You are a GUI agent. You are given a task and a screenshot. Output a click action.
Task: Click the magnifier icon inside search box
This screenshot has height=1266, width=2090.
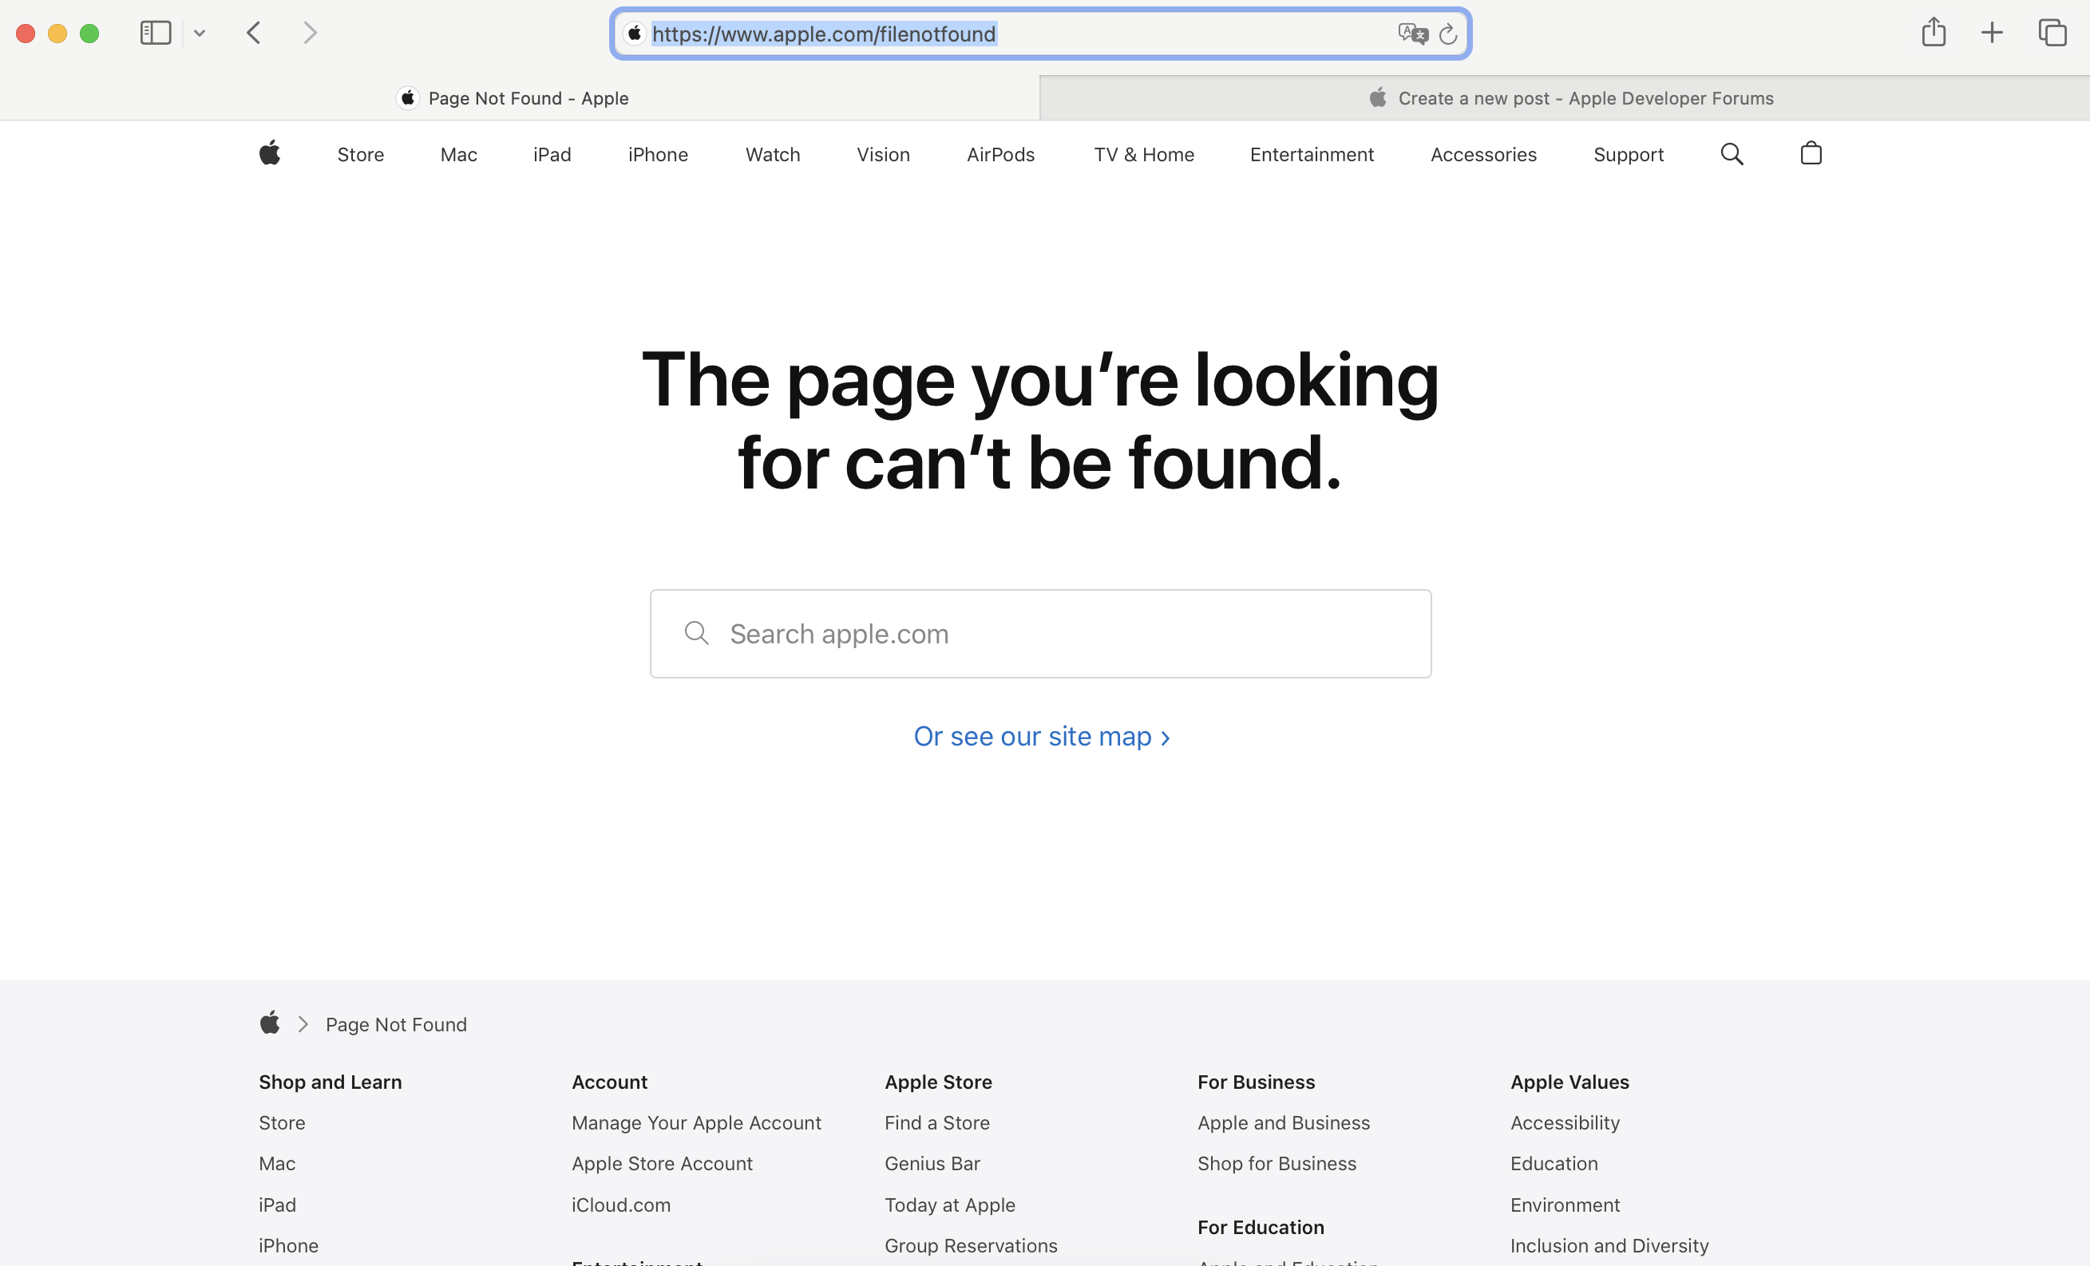(x=696, y=632)
